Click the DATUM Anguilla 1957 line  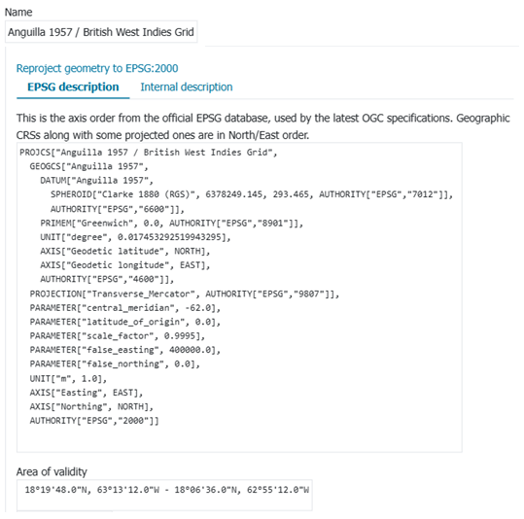pyautogui.click(x=96, y=181)
